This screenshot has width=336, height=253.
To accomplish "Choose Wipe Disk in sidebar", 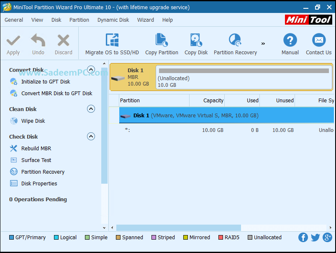I will (x=33, y=121).
